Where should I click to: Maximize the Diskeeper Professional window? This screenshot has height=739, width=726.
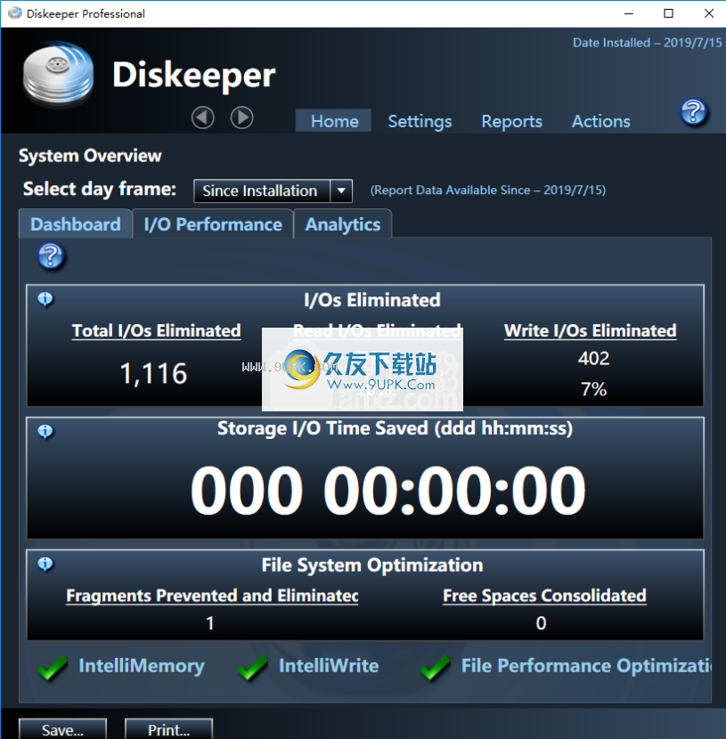coord(668,13)
